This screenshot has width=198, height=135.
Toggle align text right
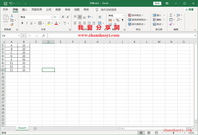(x=84, y=23)
